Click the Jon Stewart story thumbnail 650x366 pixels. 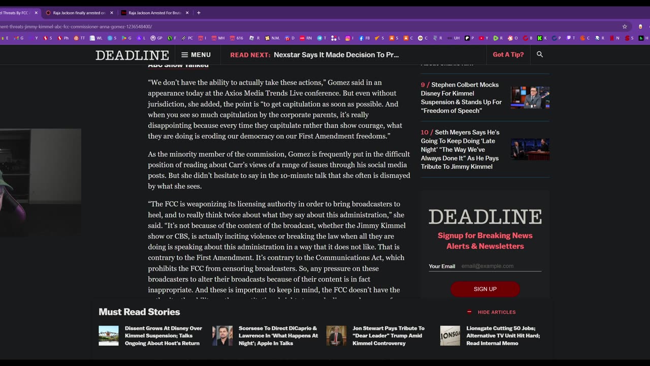click(336, 335)
